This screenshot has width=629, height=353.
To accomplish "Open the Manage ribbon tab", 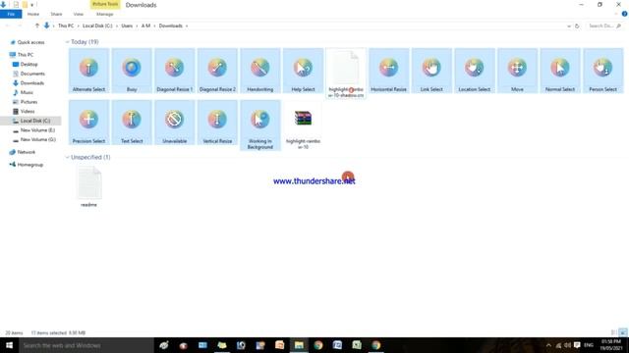I will pyautogui.click(x=105, y=14).
